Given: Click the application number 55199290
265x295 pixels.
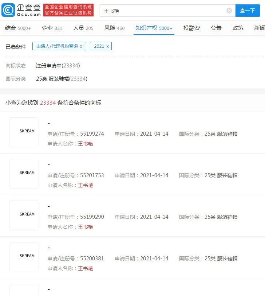Looking at the screenshot, I should (x=92, y=217).
